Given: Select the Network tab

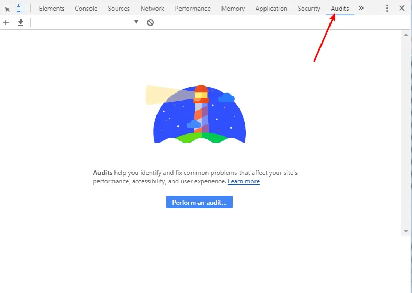Looking at the screenshot, I should coord(152,9).
